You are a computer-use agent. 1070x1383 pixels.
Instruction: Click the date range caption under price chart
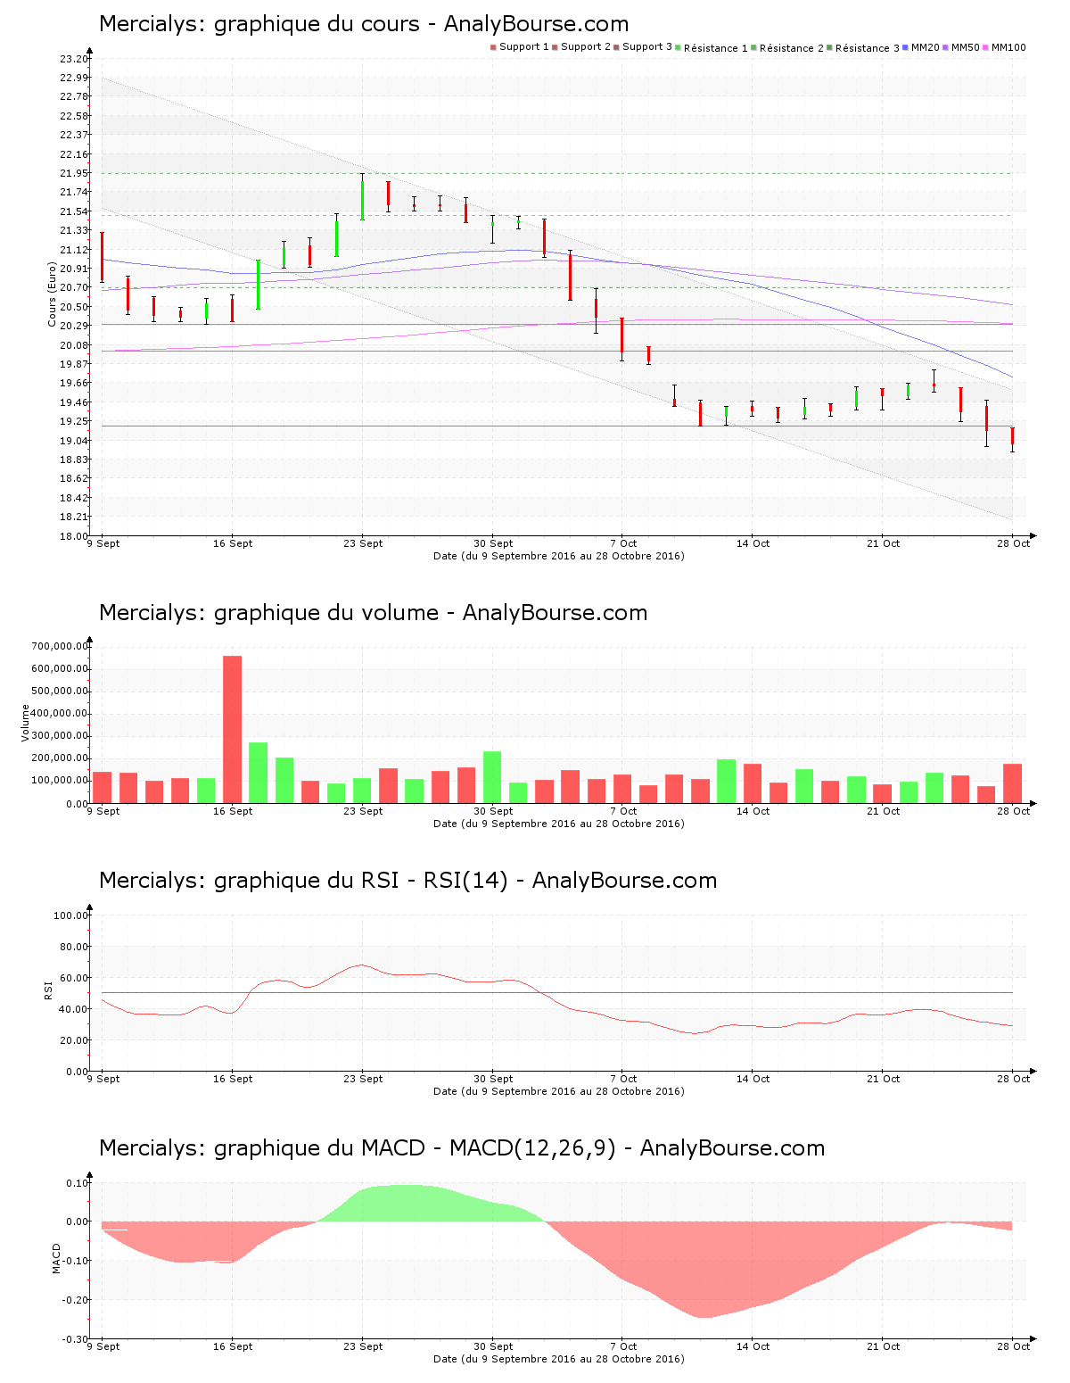pyautogui.click(x=559, y=556)
